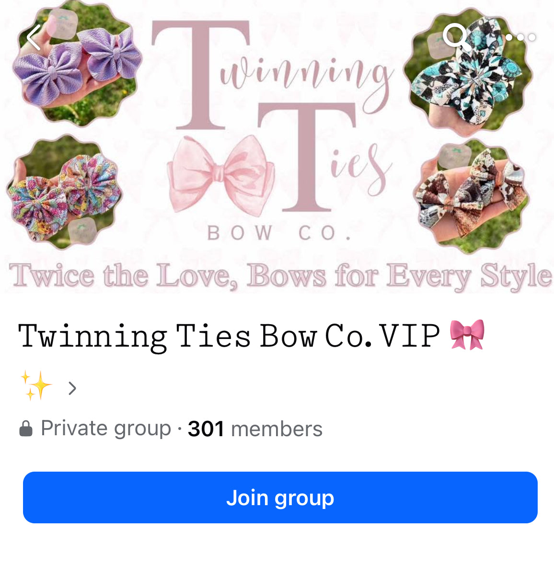View the purple bows photo thumbnail

pyautogui.click(x=77, y=63)
